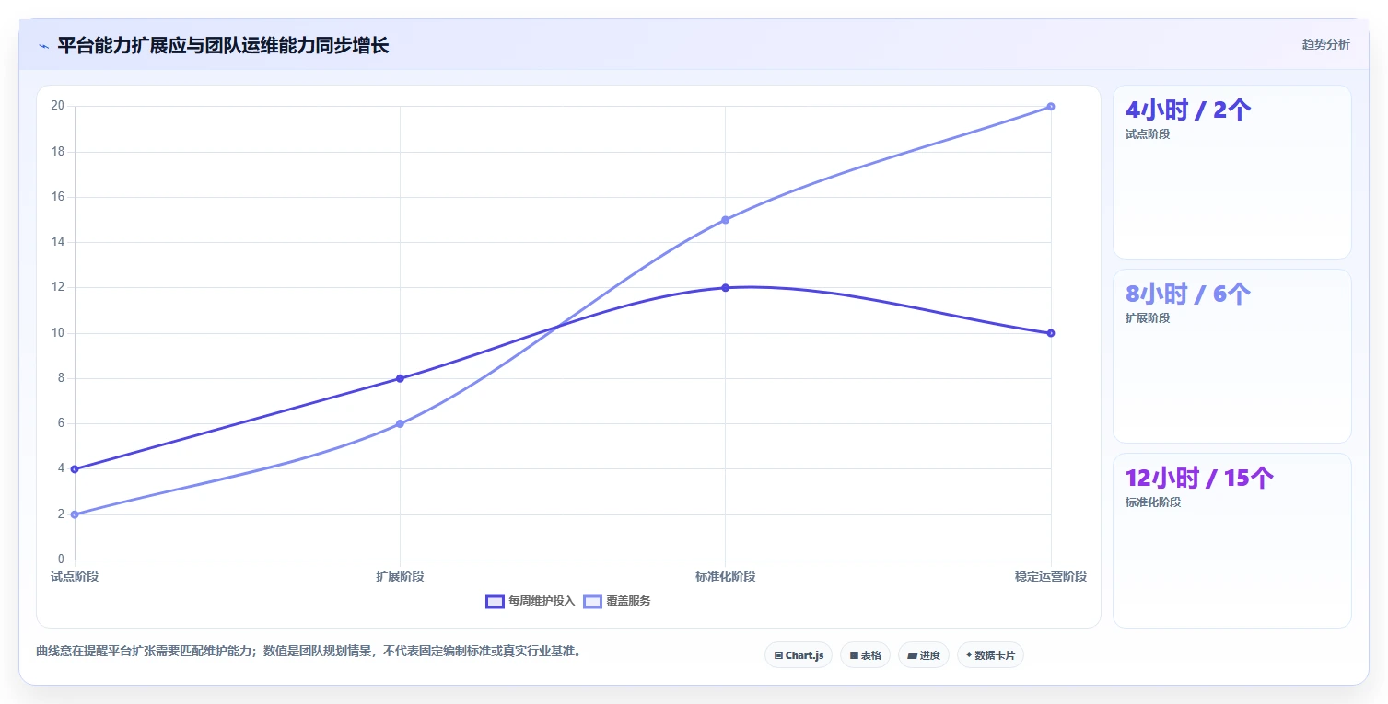The width and height of the screenshot is (1388, 704).
Task: Click the 8小时 / 6个 card value
Action: click(x=1188, y=294)
